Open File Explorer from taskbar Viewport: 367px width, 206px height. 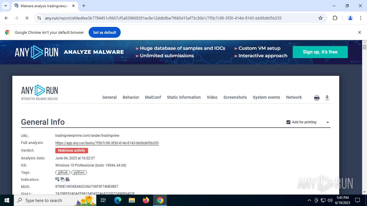point(132,200)
